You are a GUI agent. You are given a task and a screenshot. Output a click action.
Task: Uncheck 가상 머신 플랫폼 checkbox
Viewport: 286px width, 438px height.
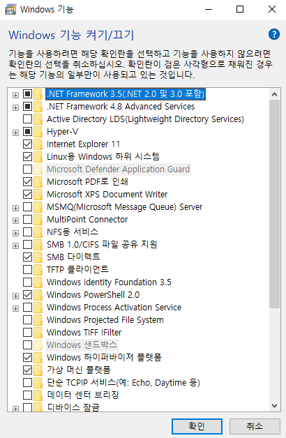point(27,370)
